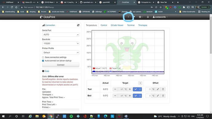This screenshot has width=212, height=119.
Task: Open Bed temperature presets dropdown arrow
Action: click(140, 96)
